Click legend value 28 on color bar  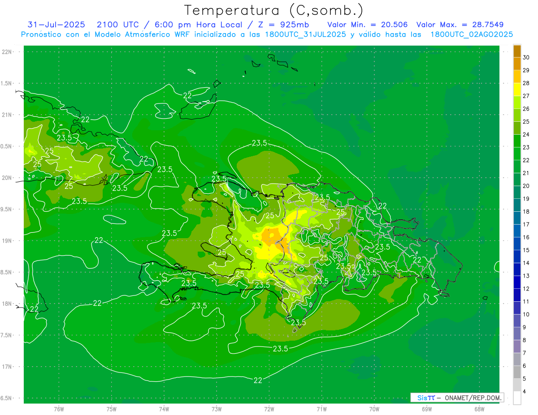(x=526, y=83)
